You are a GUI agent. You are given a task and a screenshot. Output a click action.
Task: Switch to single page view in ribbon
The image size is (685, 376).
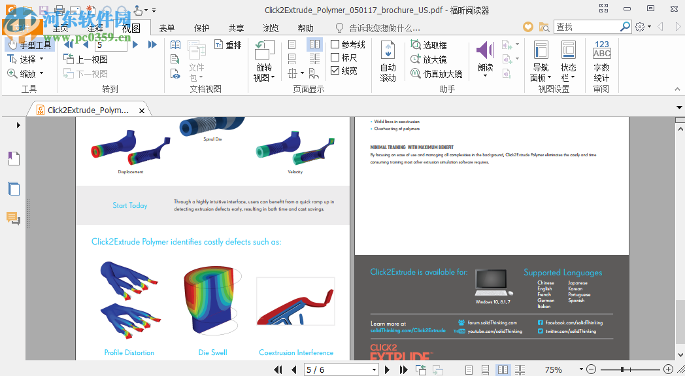[x=292, y=44]
